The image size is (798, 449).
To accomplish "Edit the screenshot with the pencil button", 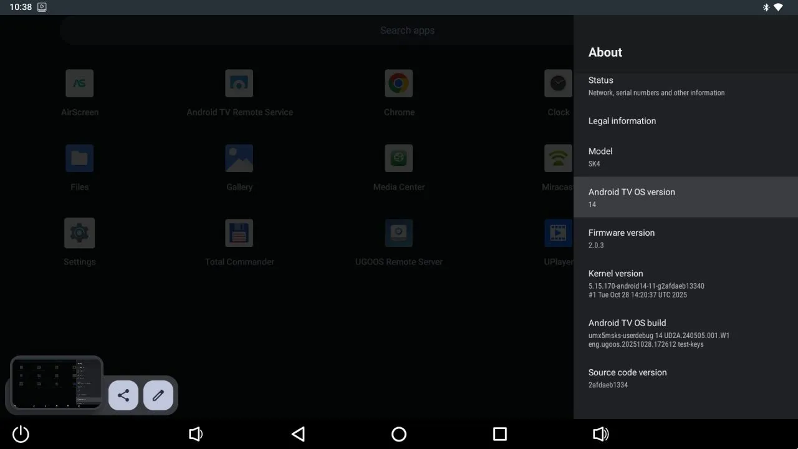I will point(158,395).
